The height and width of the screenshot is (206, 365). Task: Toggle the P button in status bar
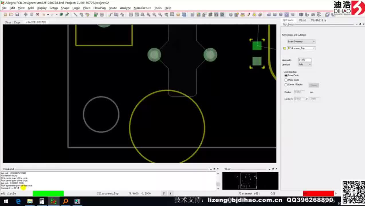click(x=164, y=193)
